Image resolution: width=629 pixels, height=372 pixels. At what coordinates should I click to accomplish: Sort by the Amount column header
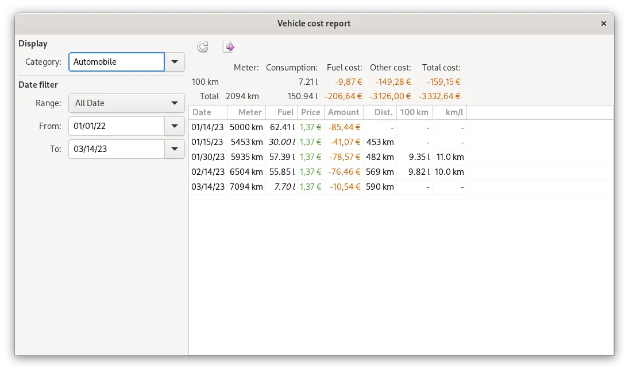(344, 112)
